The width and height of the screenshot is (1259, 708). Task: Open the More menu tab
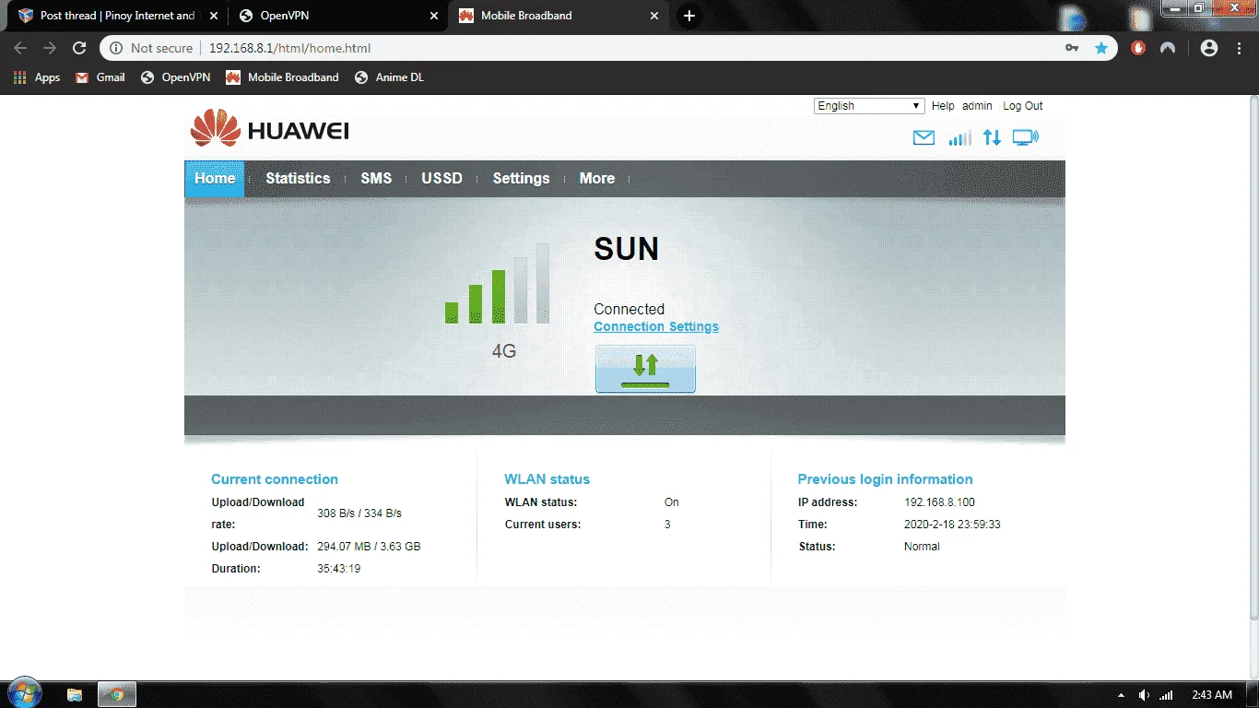tap(597, 179)
